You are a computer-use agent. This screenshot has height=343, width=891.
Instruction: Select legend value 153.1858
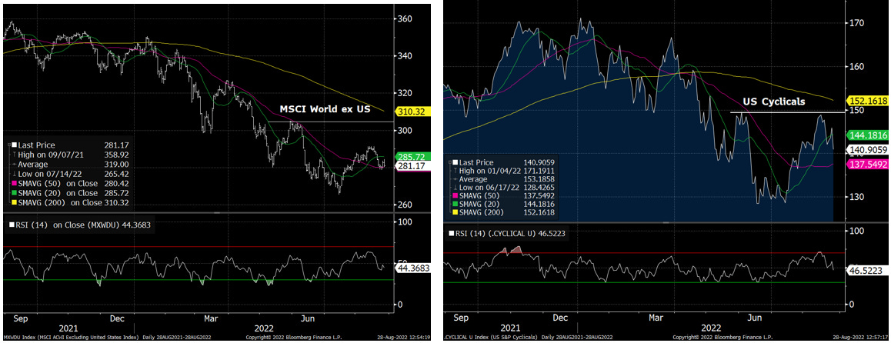coord(539,179)
